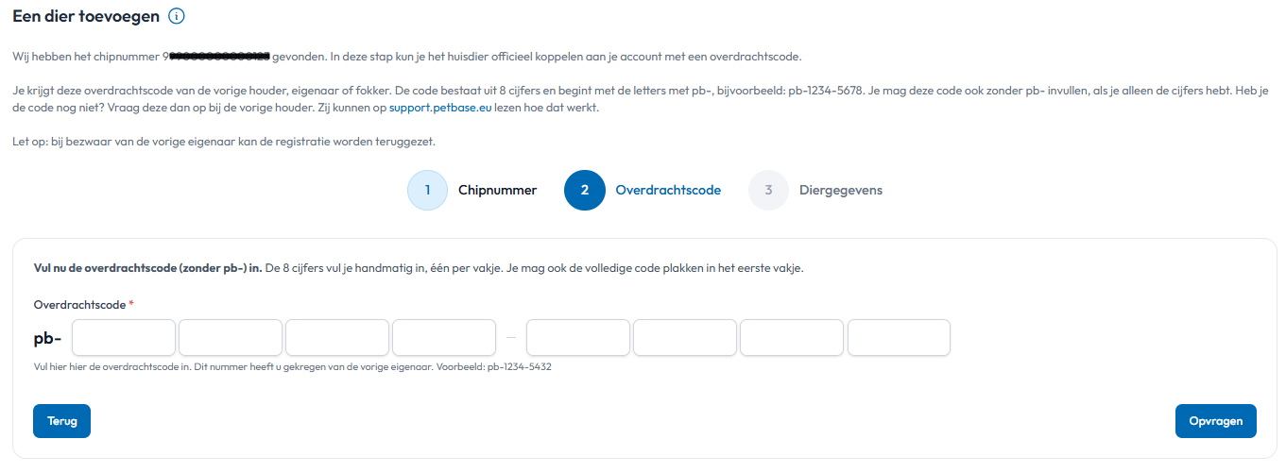Select the Overdrachtscode step label
1286x473 pixels.
tap(668, 190)
